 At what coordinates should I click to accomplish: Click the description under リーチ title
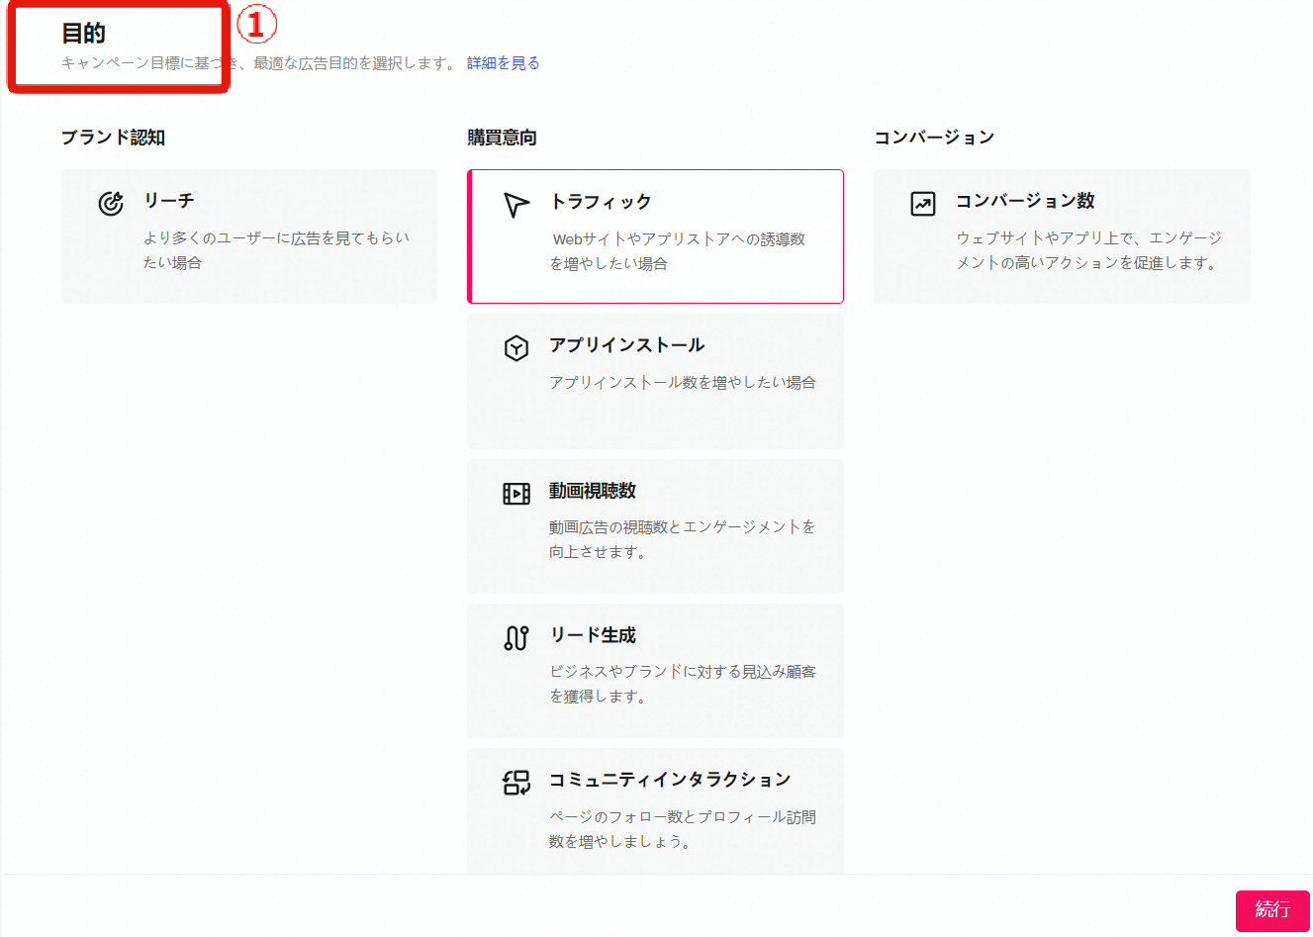[276, 250]
